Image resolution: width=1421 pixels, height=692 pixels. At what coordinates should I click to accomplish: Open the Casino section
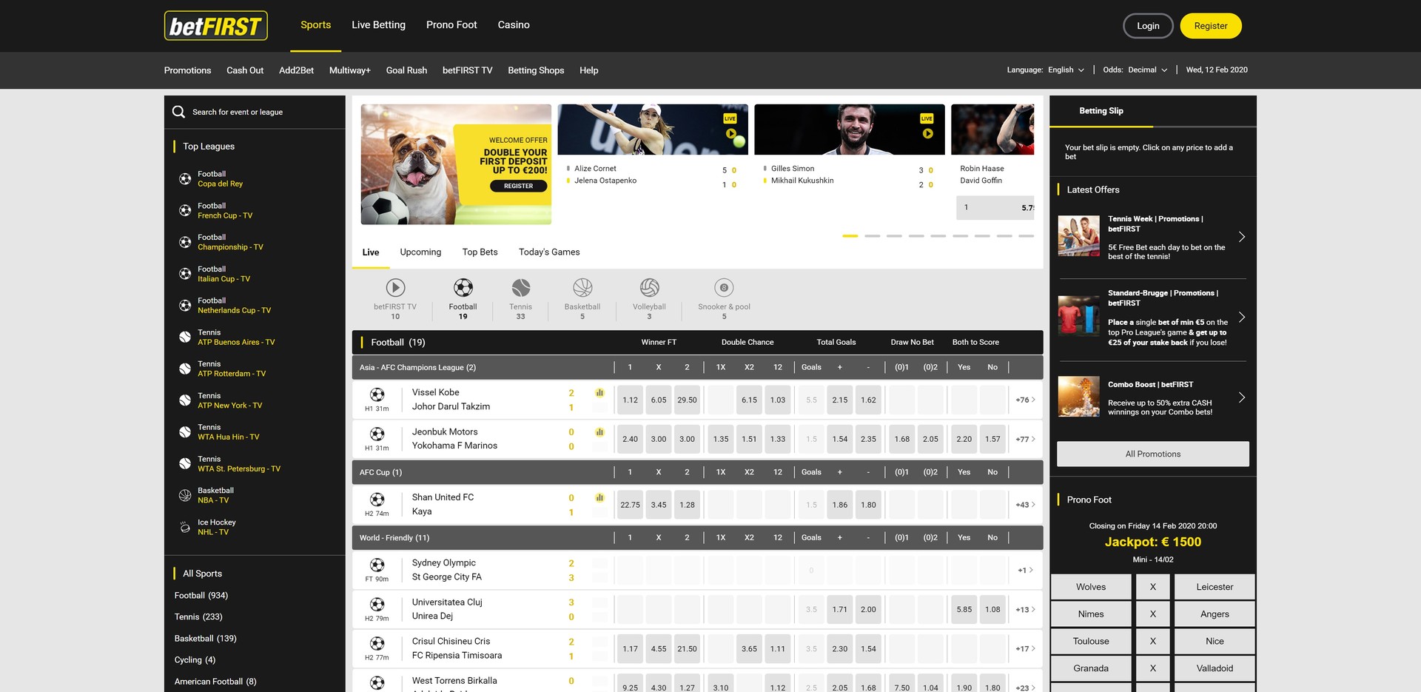click(514, 25)
